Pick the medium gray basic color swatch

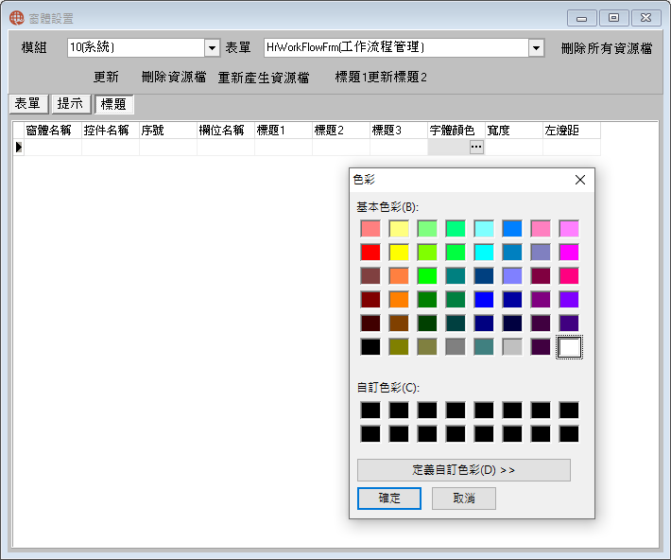tap(456, 347)
